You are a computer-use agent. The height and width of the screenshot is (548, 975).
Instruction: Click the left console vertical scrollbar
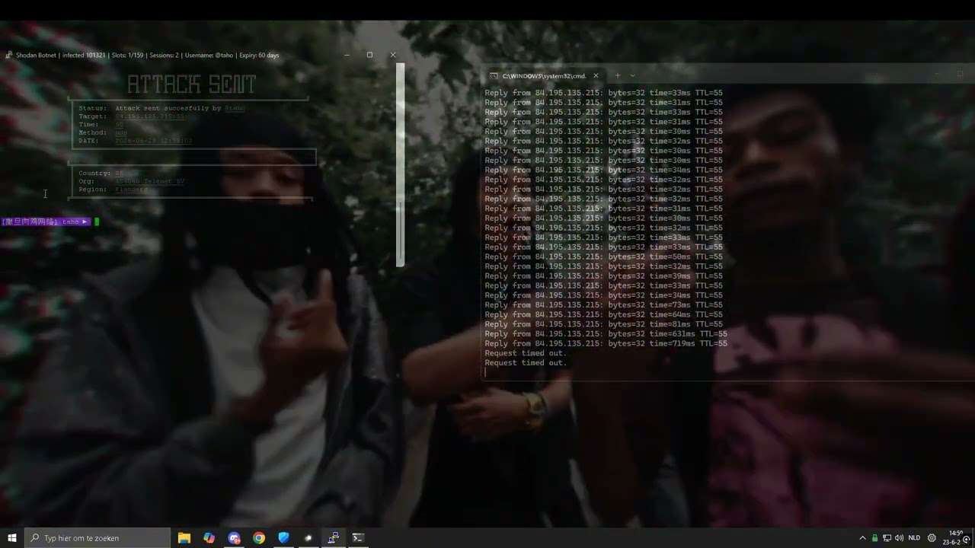pyautogui.click(x=401, y=164)
